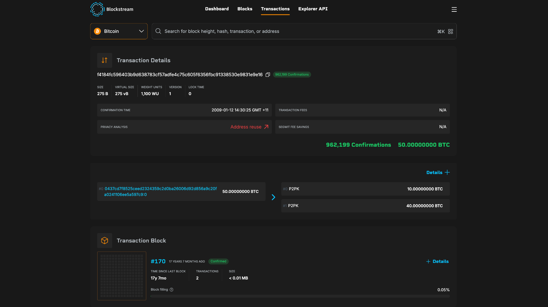The width and height of the screenshot is (548, 307).
Task: Click the ⌘K shortcut hint
Action: coord(441,32)
